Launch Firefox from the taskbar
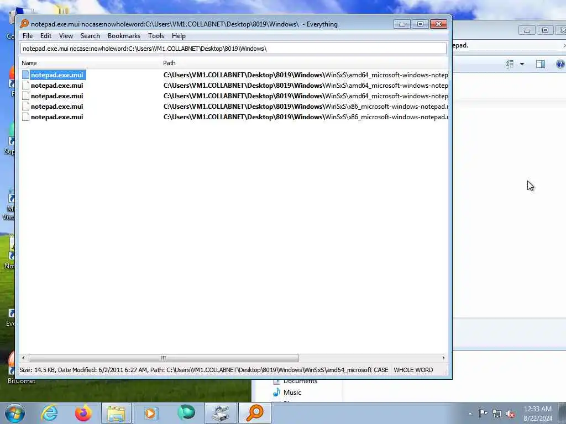This screenshot has height=424, width=566. pos(83,413)
